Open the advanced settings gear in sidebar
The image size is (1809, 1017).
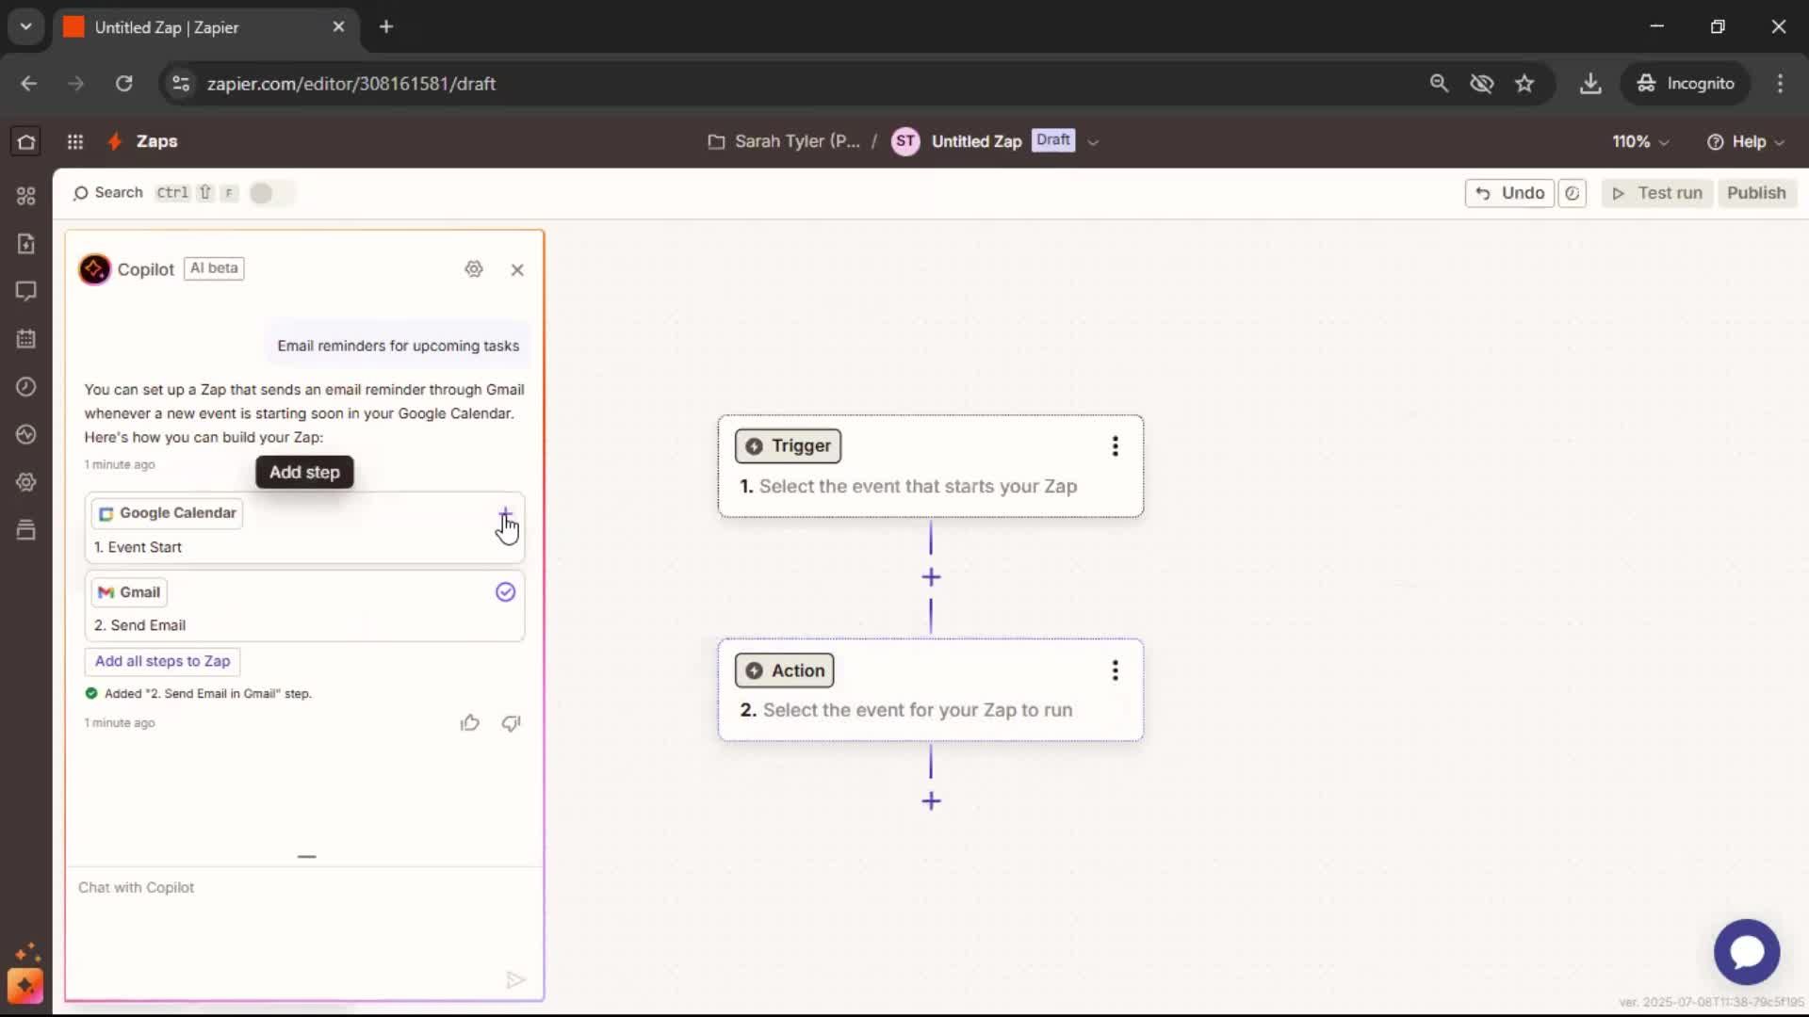(x=26, y=482)
